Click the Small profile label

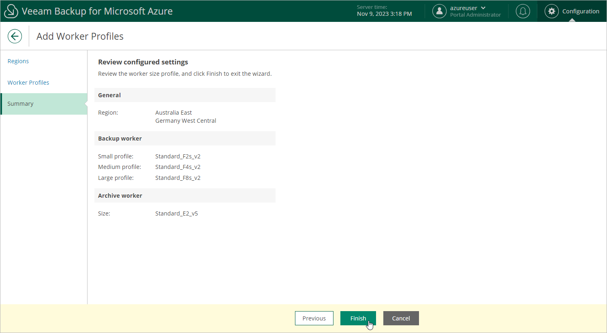pyautogui.click(x=115, y=156)
